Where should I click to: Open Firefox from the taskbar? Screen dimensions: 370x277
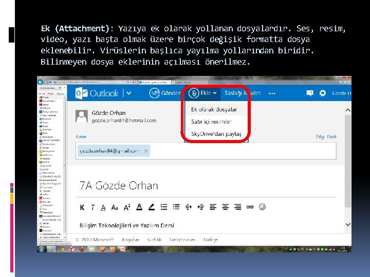82,249
